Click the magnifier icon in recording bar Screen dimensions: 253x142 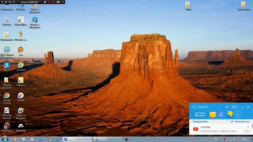coord(10,2)
